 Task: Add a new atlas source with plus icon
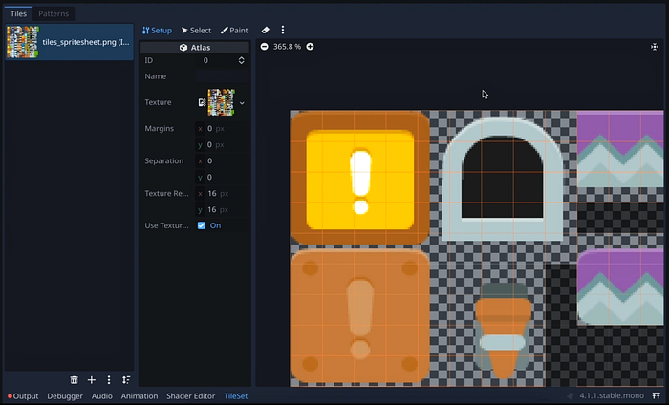tap(92, 380)
